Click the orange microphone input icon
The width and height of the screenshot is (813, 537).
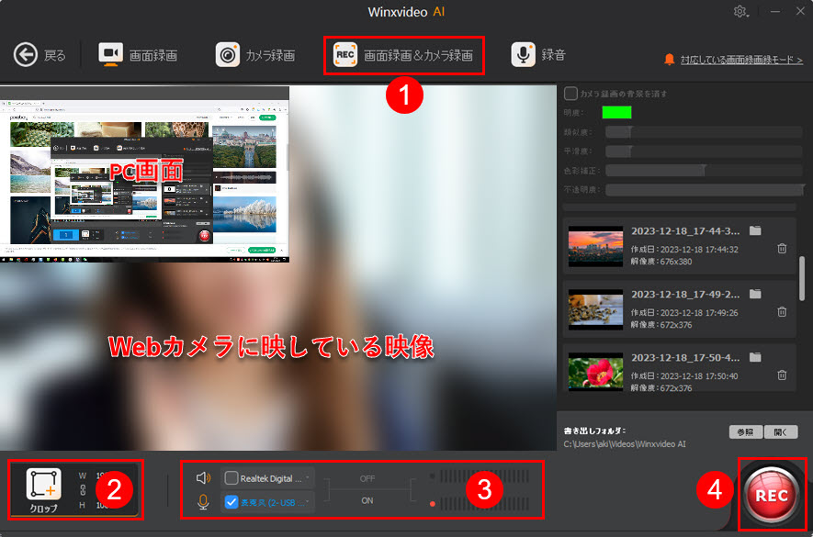204,502
